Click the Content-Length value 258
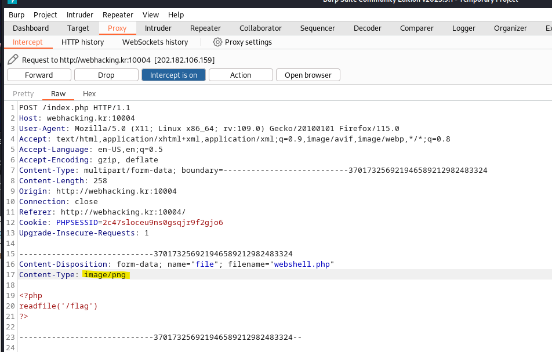The height and width of the screenshot is (352, 552). (x=100, y=181)
